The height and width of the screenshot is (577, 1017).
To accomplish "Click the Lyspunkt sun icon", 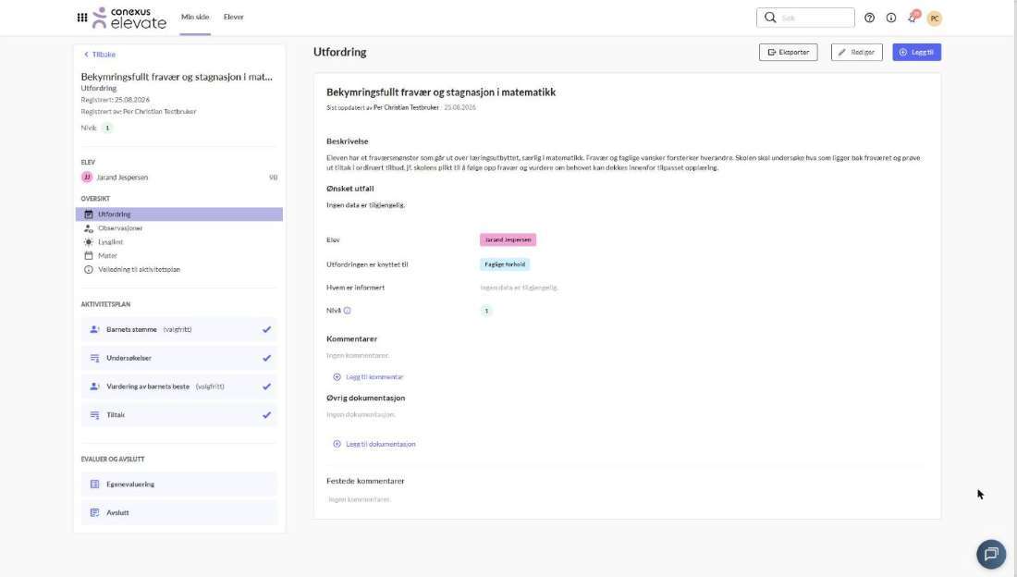I will click(x=89, y=242).
